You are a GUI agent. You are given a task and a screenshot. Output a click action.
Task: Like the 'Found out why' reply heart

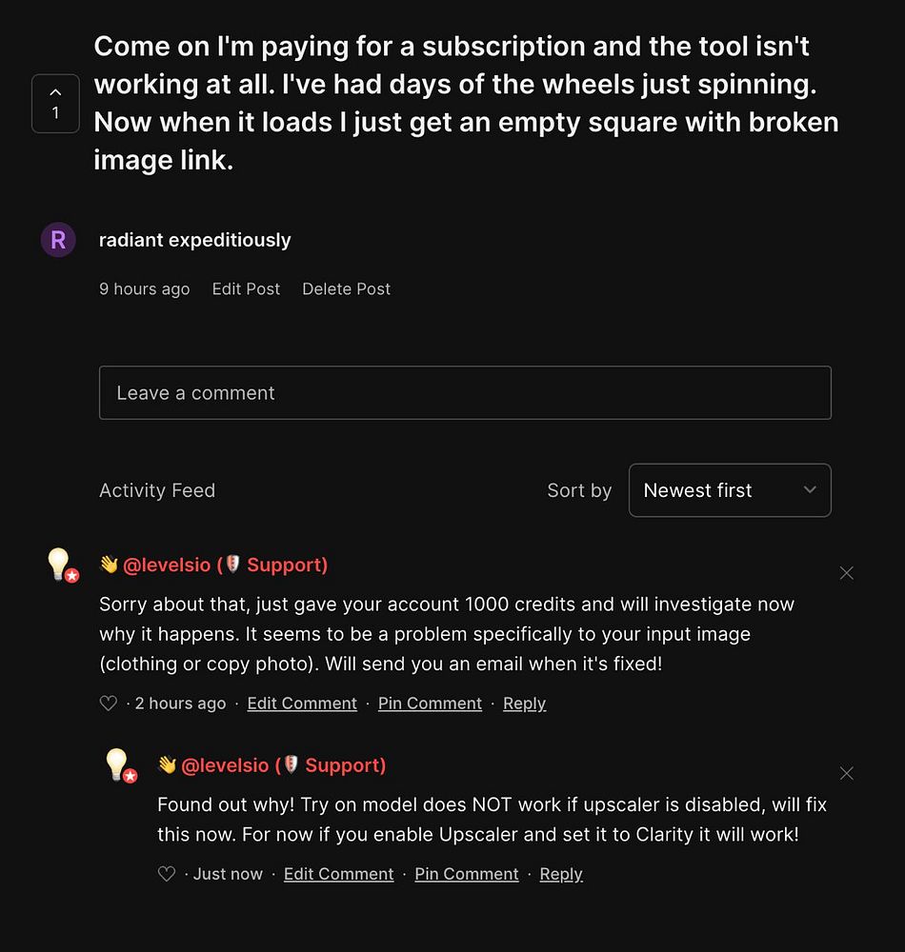pyautogui.click(x=167, y=874)
